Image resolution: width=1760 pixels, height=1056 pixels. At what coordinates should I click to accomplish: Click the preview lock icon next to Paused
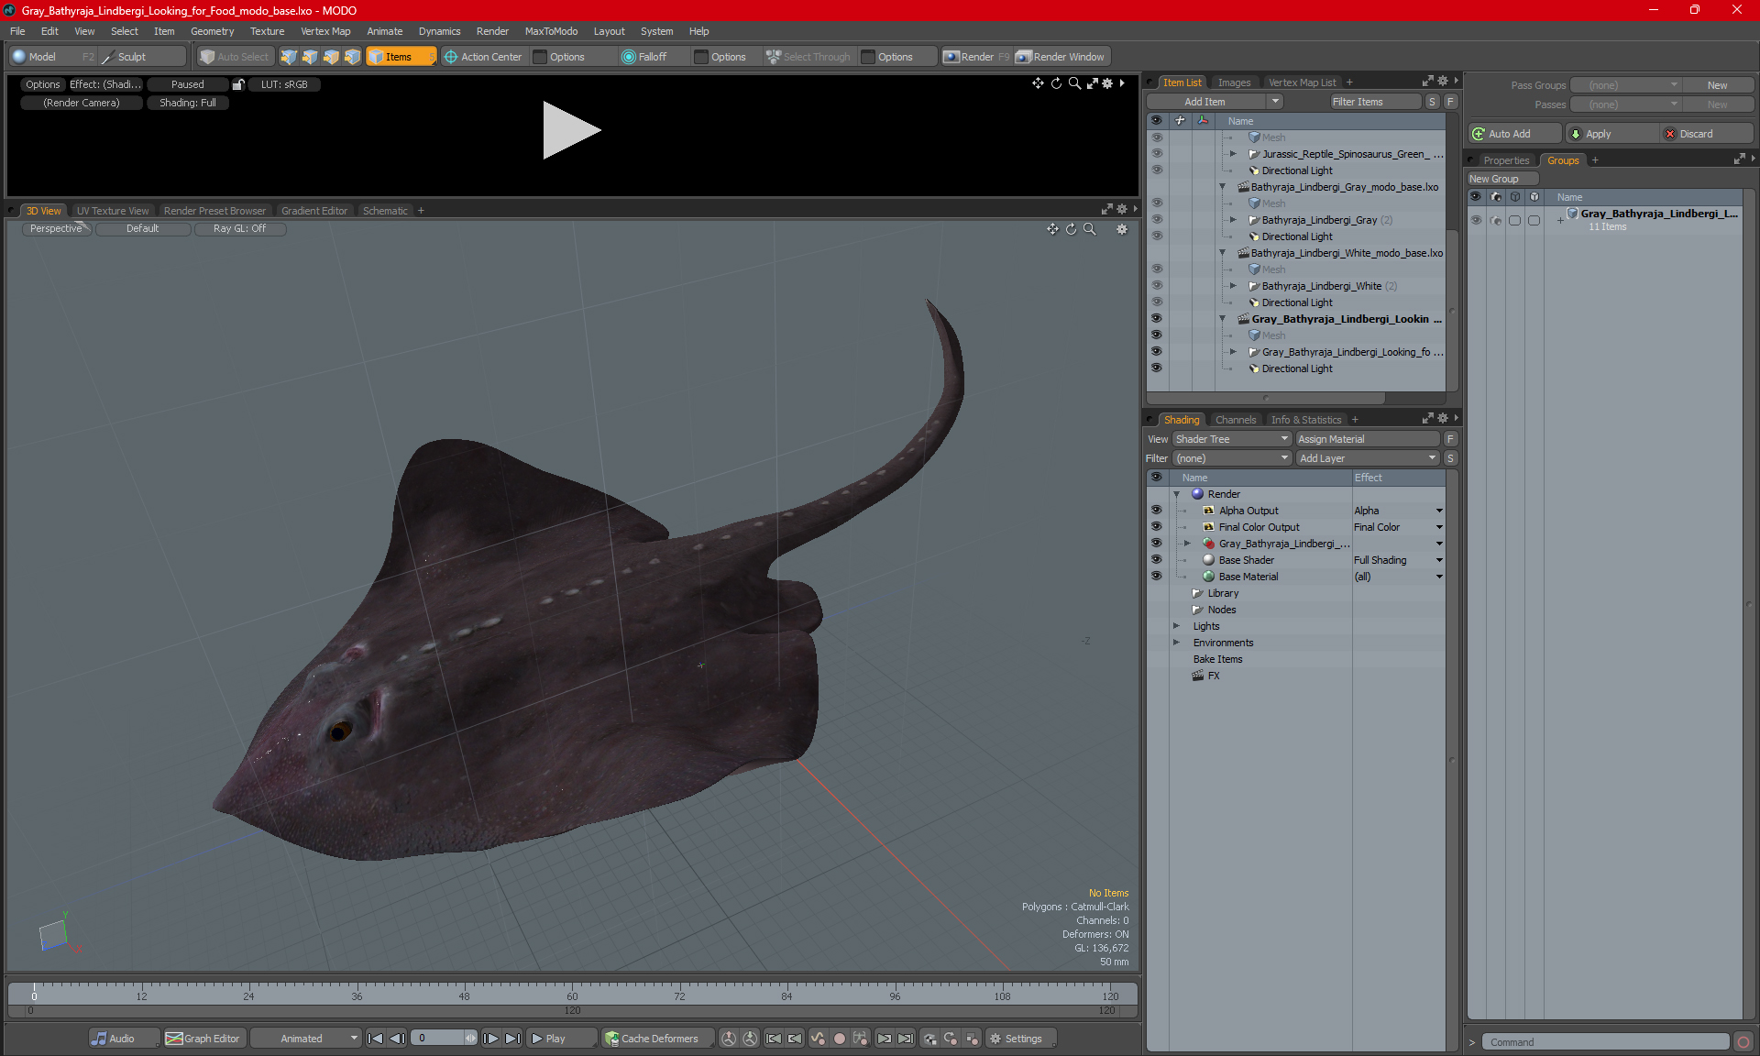coord(238,84)
